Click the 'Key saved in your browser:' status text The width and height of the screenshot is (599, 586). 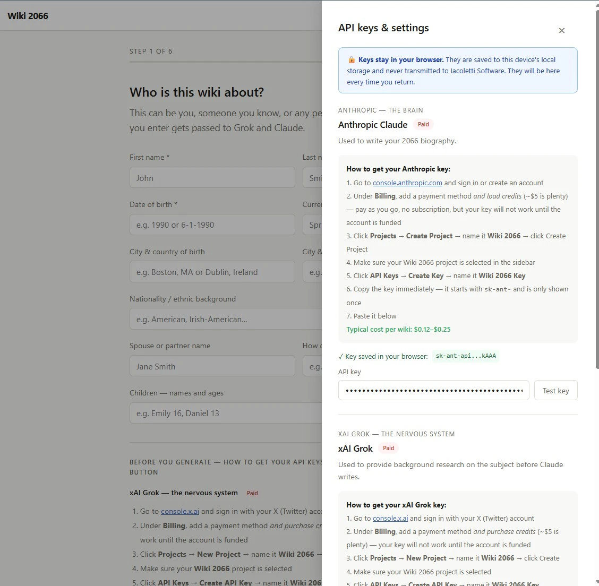tap(383, 357)
